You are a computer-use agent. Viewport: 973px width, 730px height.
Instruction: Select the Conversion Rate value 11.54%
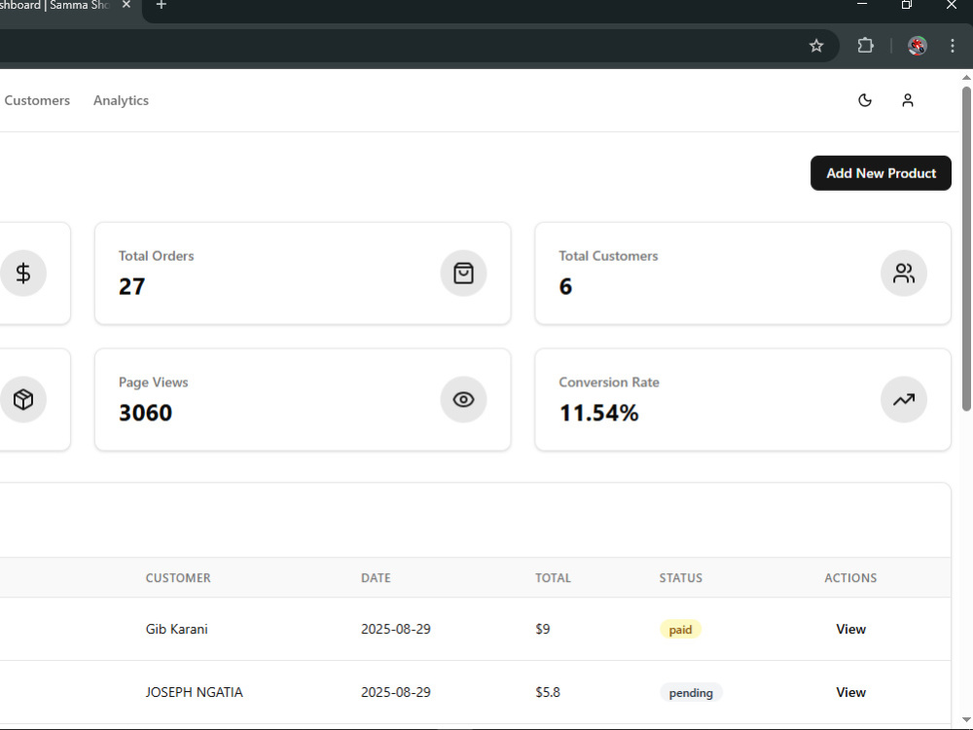(598, 413)
